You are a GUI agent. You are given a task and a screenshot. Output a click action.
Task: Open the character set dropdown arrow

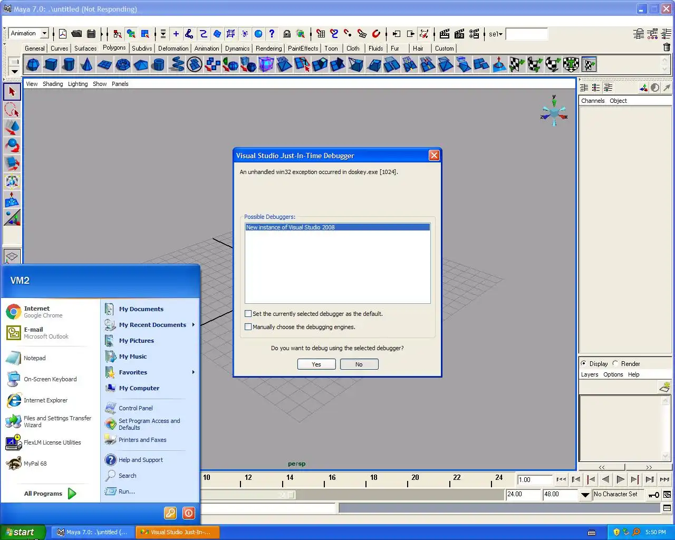pos(585,495)
